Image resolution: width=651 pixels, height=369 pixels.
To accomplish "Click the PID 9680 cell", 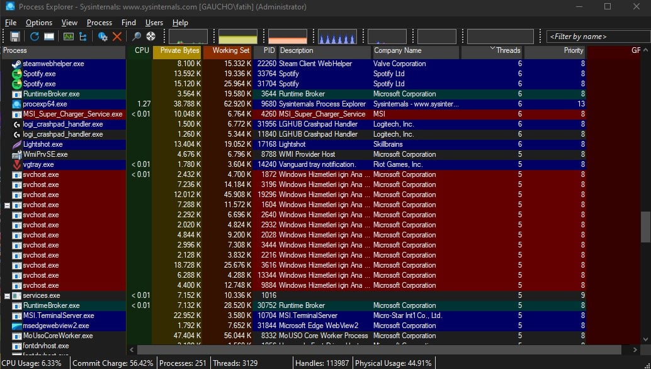I will pos(268,104).
